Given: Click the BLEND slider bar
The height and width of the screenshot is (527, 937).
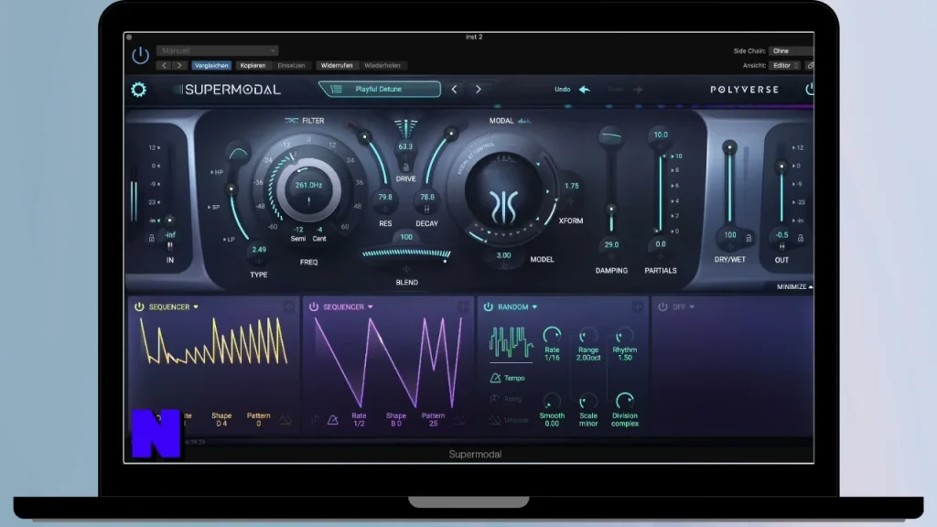Looking at the screenshot, I should (406, 253).
